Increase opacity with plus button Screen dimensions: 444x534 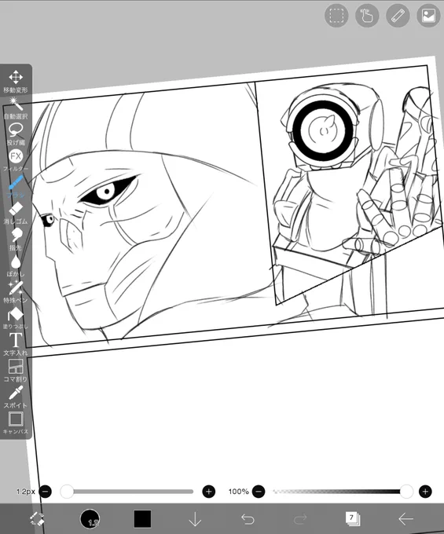[x=425, y=492]
